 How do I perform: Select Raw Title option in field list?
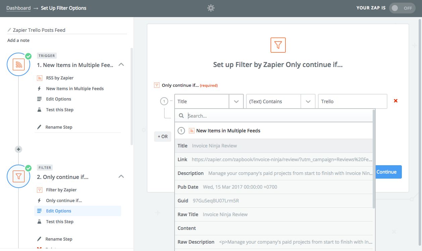pos(274,214)
